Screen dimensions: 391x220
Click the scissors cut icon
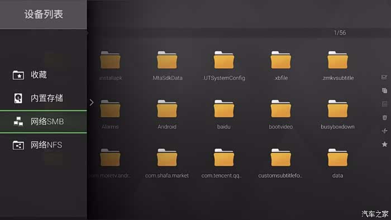384,131
